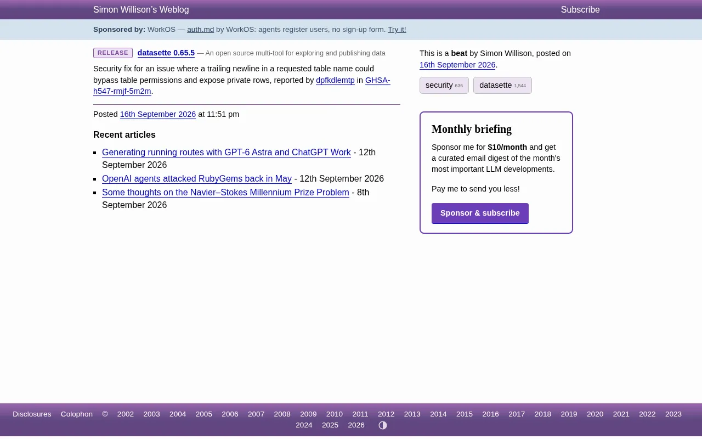Screen dimensions: 702x439
Task: Go to the 2020 archive
Action: pos(595,414)
